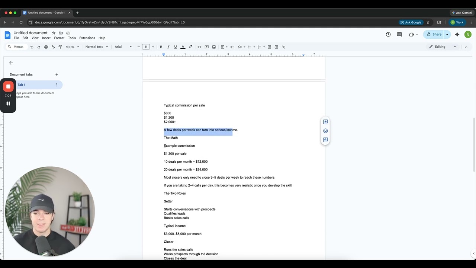
Task: Open highlight color picker
Action: [x=190, y=47]
